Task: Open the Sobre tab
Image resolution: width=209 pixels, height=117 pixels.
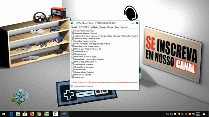Action: pyautogui.click(x=117, y=27)
